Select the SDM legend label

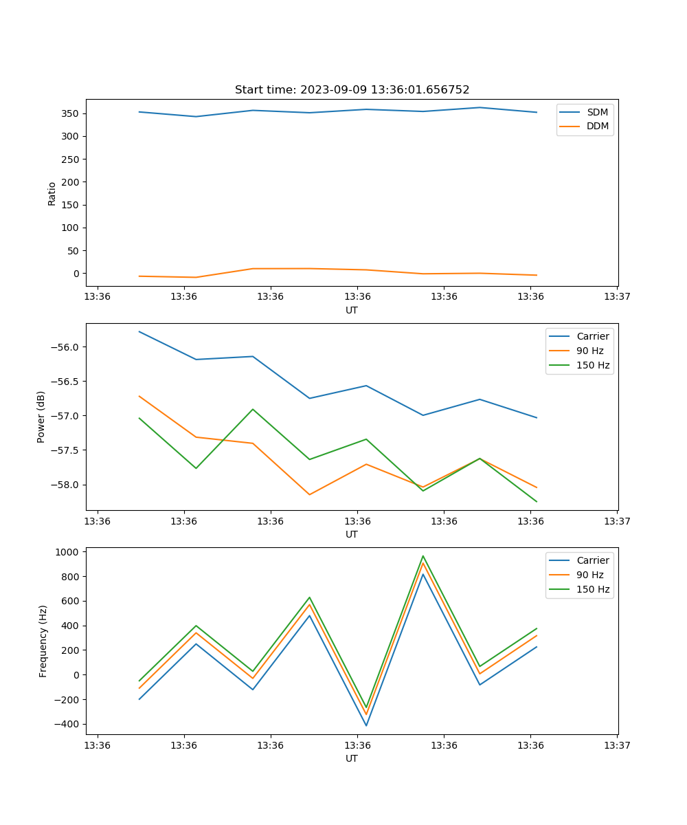pos(597,112)
